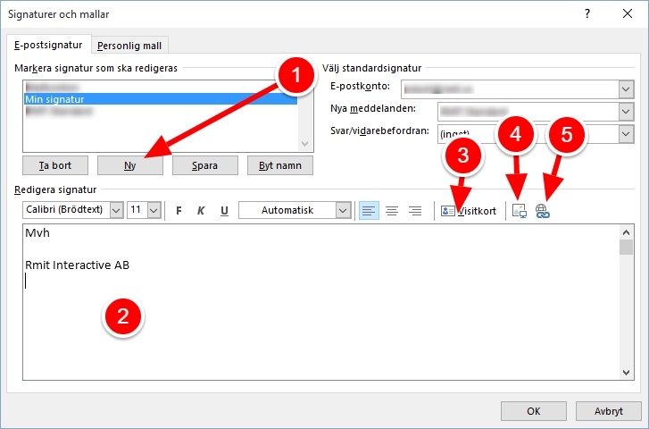Insert a Visitkort business card
649x429 pixels.
coord(468,211)
